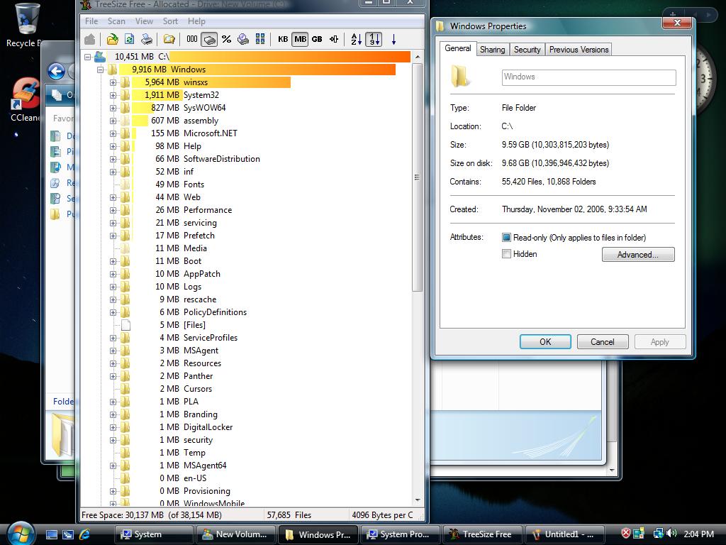Click scroll down arrow in TreeSize tree
726x545 pixels.
[x=417, y=500]
